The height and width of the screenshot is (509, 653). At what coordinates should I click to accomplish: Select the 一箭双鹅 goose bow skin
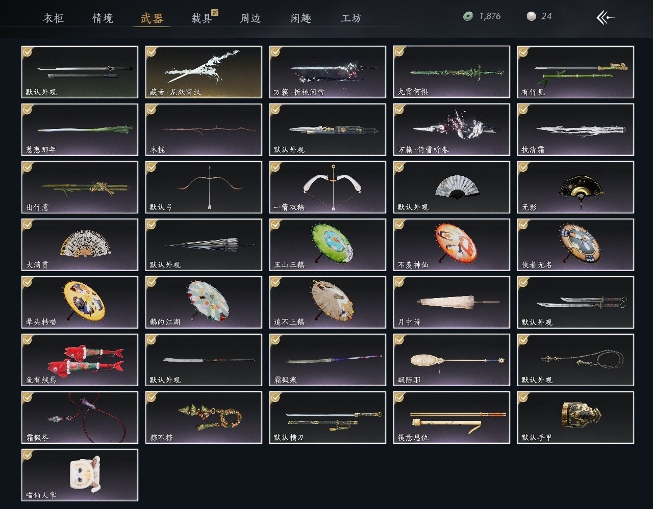328,187
